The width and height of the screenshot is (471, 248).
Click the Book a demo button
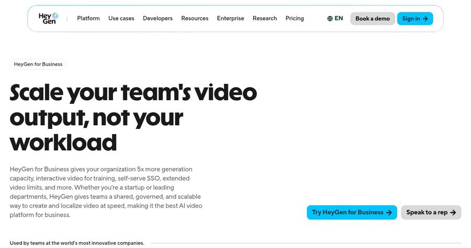click(373, 19)
